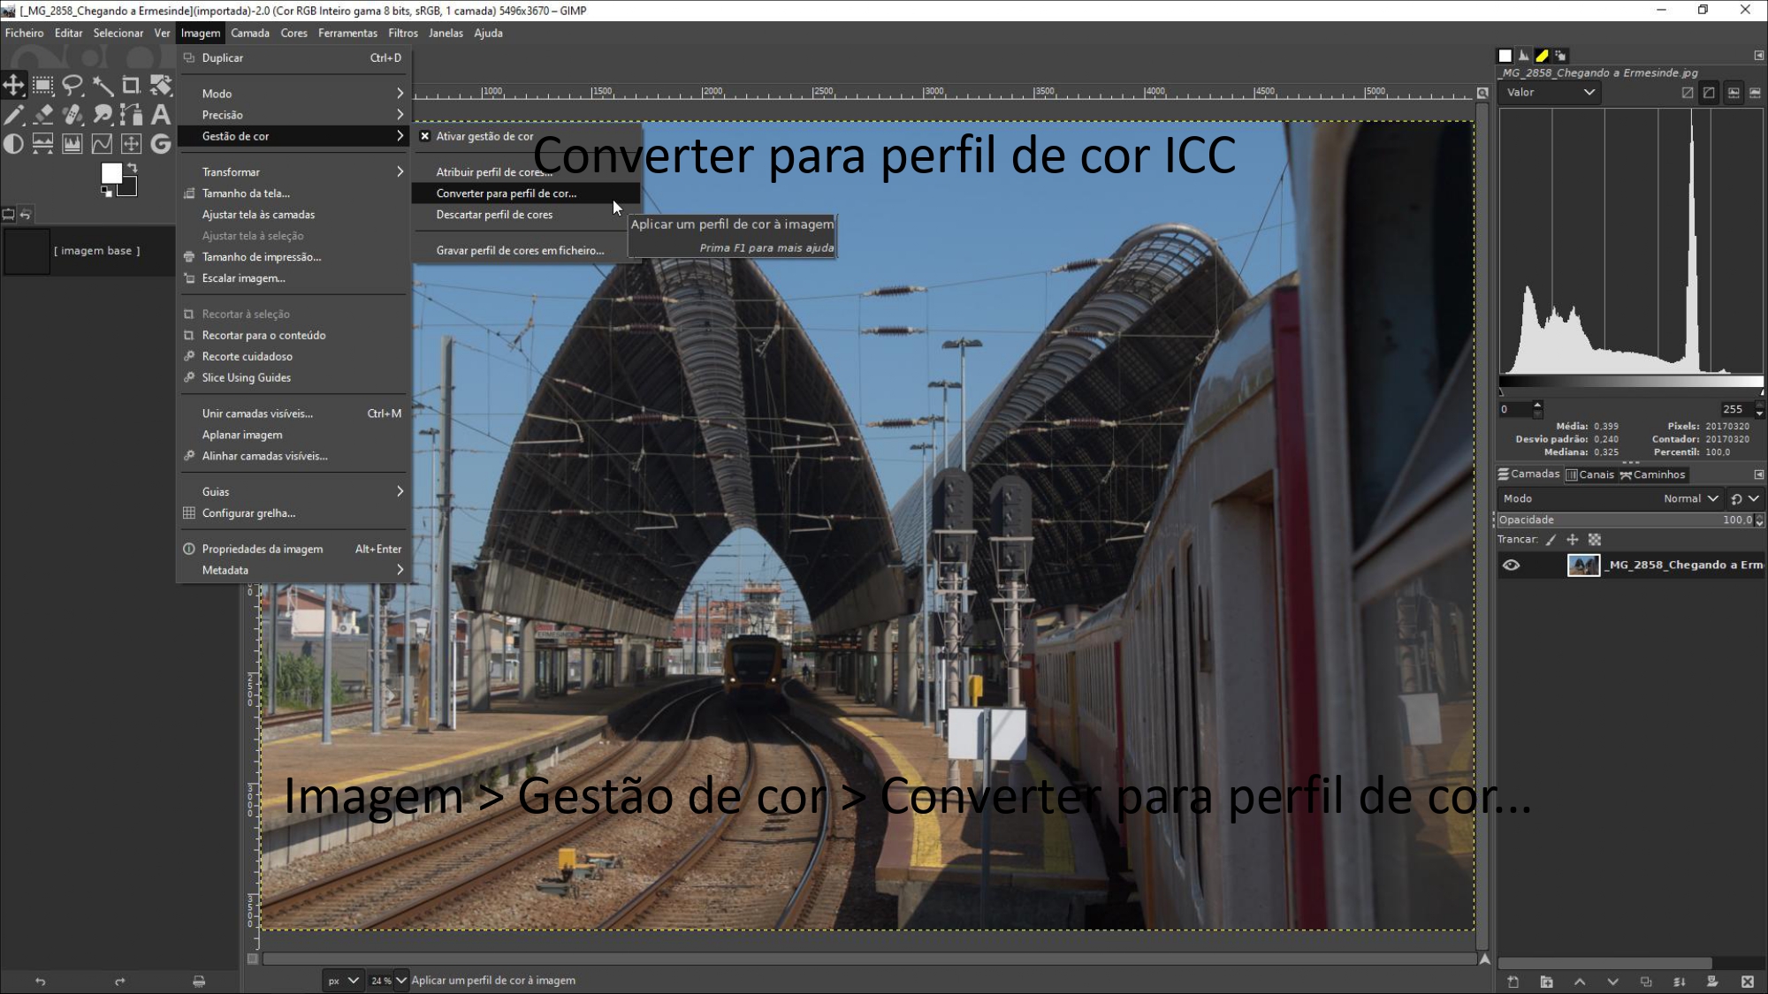Adjust the layer Opacidade slider

1625,520
